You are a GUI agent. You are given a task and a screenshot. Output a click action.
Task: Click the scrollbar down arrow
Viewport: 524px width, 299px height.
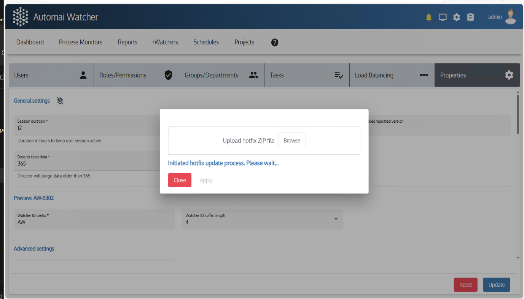[x=518, y=258]
